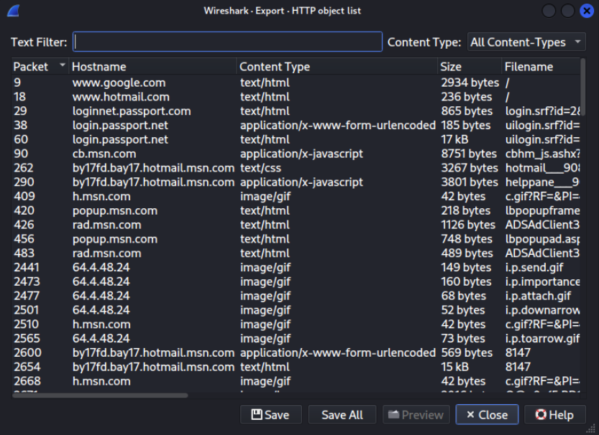Viewport: 599px width, 435px height.
Task: Click the Save button with disk icon
Action: pos(257,415)
